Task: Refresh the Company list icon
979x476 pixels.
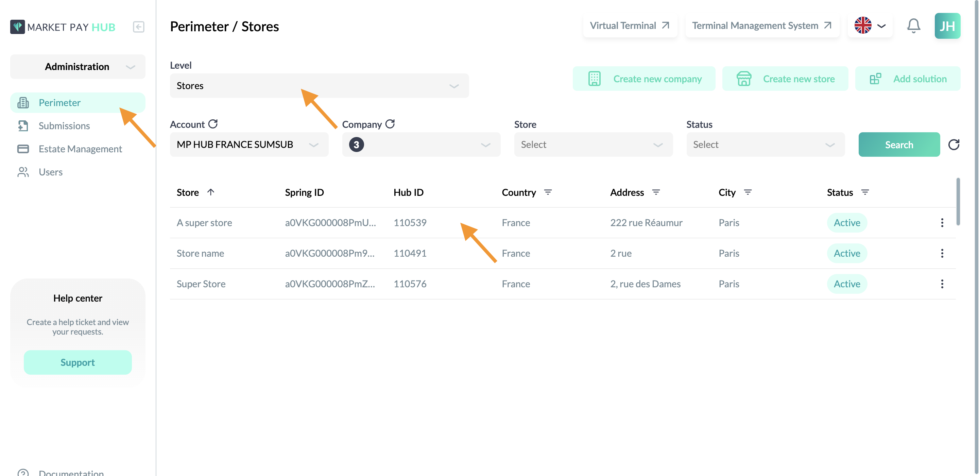Action: coord(390,124)
